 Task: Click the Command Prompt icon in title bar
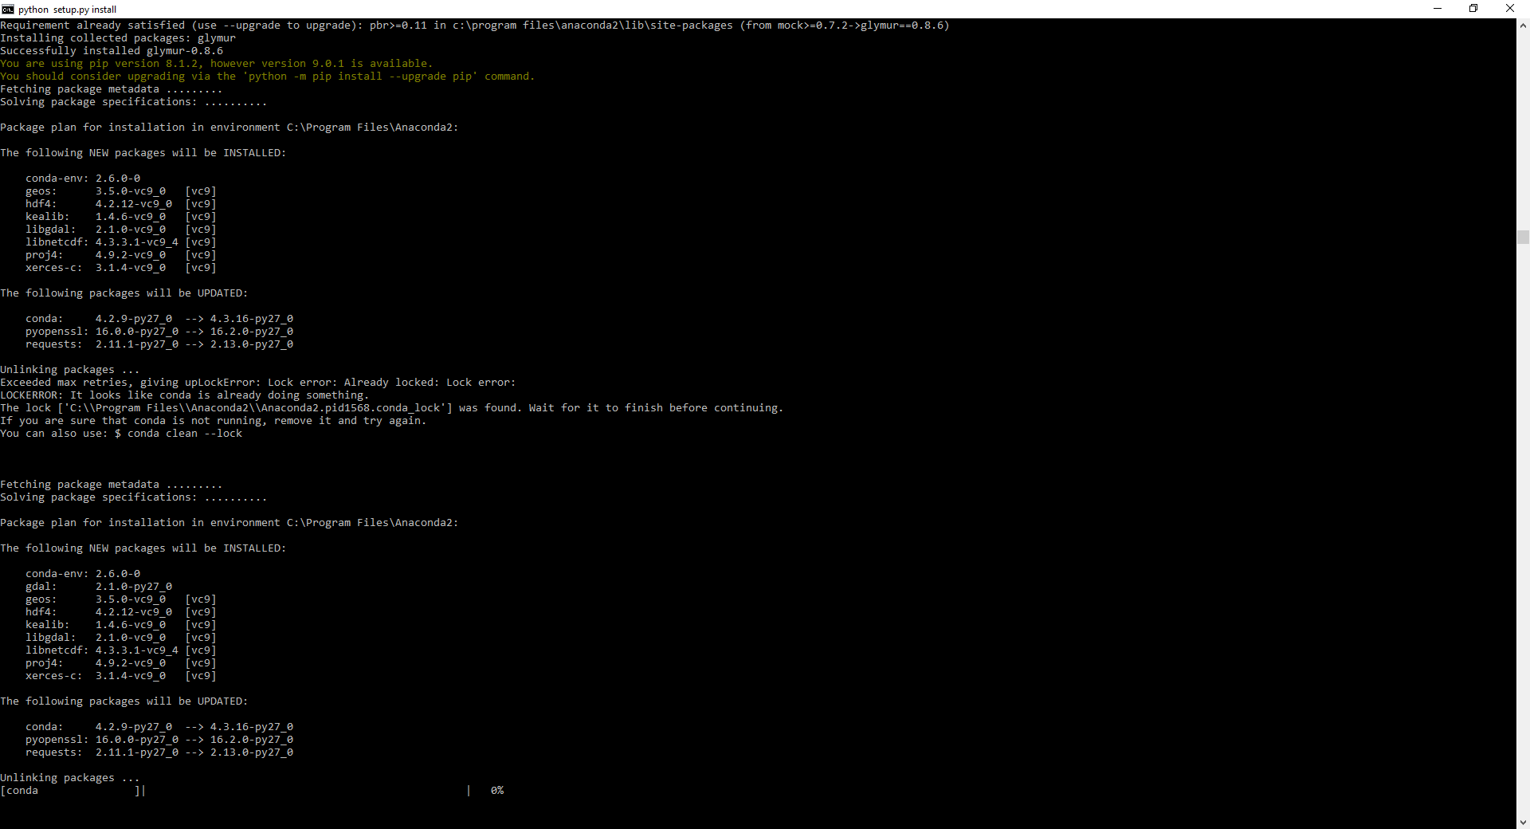tap(7, 9)
